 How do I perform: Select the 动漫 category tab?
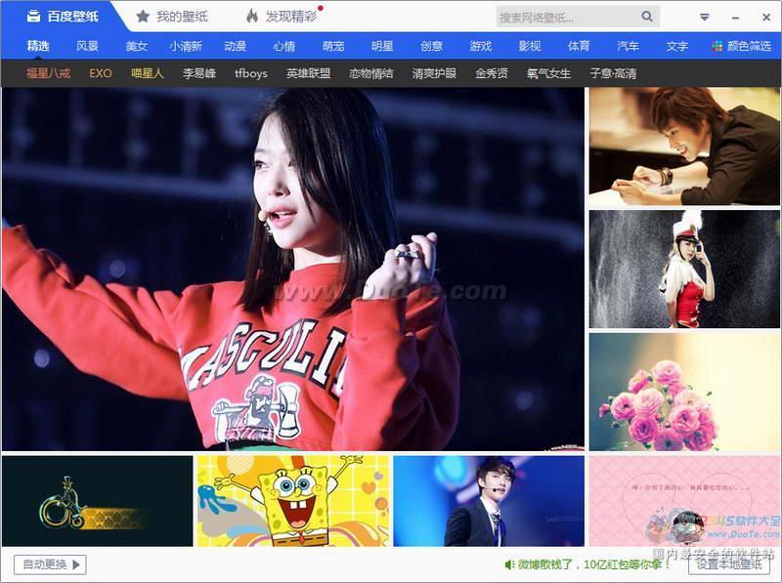tap(235, 46)
